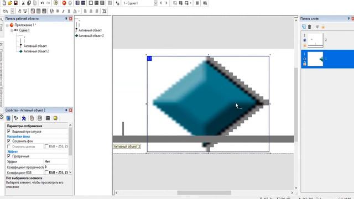Select the layer 2 thumbnail
The image size is (354, 199).
tap(315, 40)
